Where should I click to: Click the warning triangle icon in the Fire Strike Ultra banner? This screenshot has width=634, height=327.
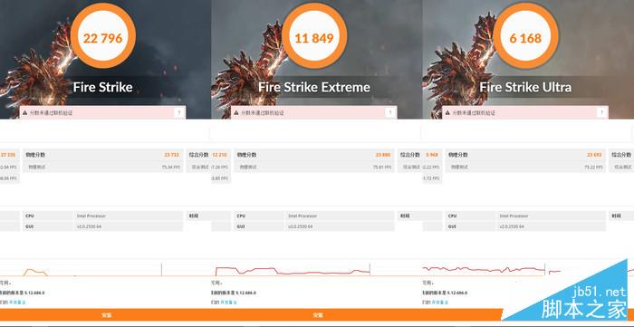point(447,113)
